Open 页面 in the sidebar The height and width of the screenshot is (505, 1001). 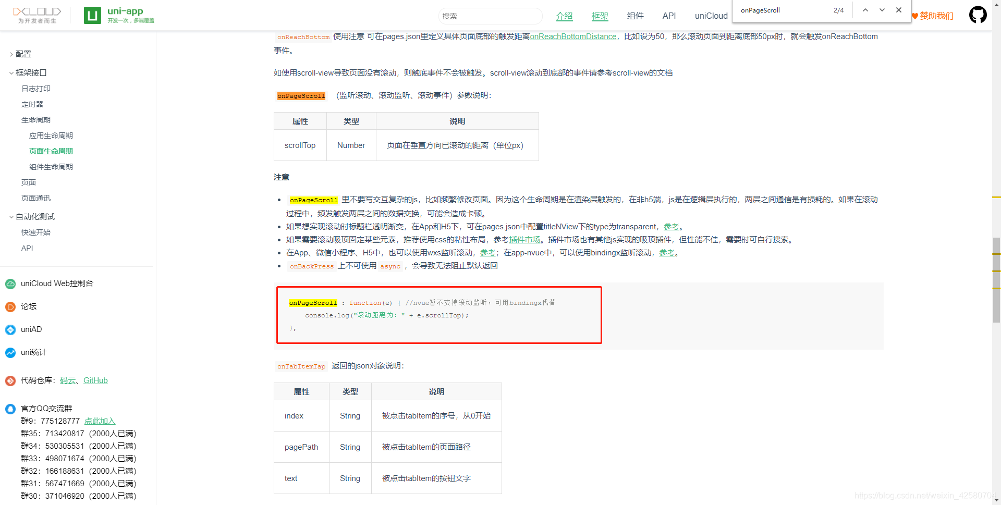[x=29, y=182]
